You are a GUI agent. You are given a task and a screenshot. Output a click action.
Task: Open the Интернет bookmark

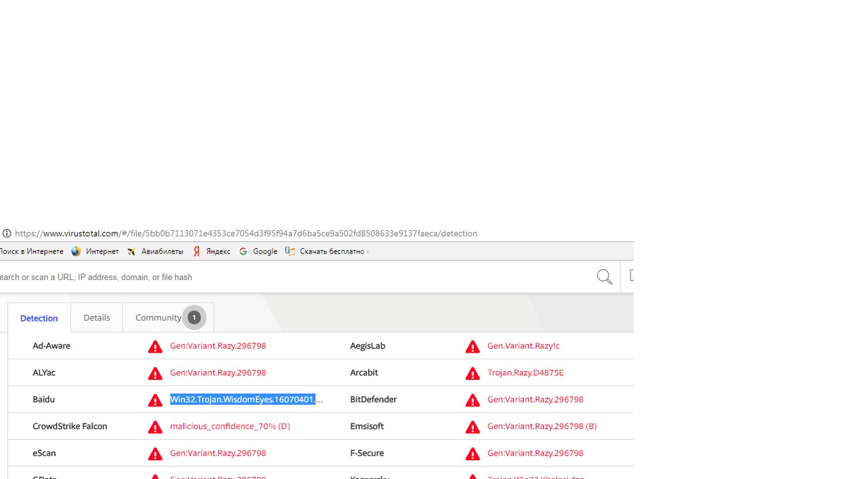pos(95,251)
